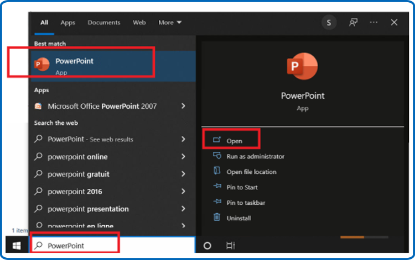The height and width of the screenshot is (260, 415).
Task: Expand the 'powerpoint gratuit' chevron
Action: (183, 174)
